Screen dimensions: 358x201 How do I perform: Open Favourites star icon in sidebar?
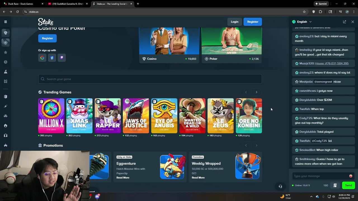5,52
